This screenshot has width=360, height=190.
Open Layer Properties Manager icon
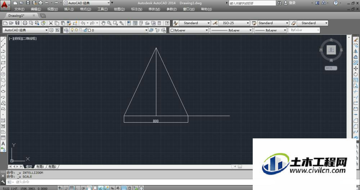pos(66,30)
